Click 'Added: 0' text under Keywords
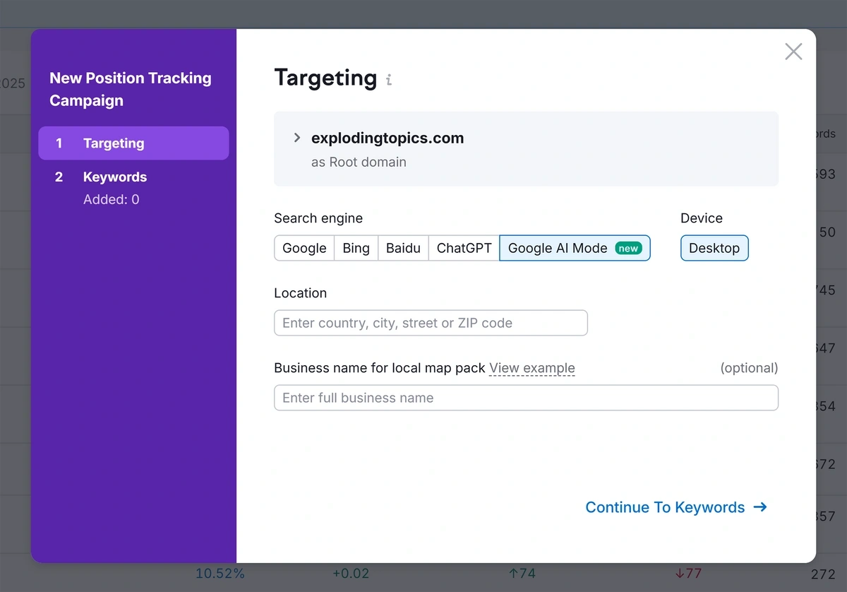This screenshot has height=592, width=847. [112, 200]
